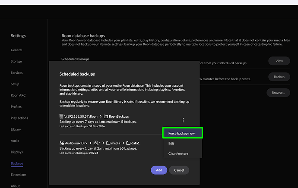Screen dimensions: 298x188
Task: Open Storage settings section
Action: pos(16,61)
